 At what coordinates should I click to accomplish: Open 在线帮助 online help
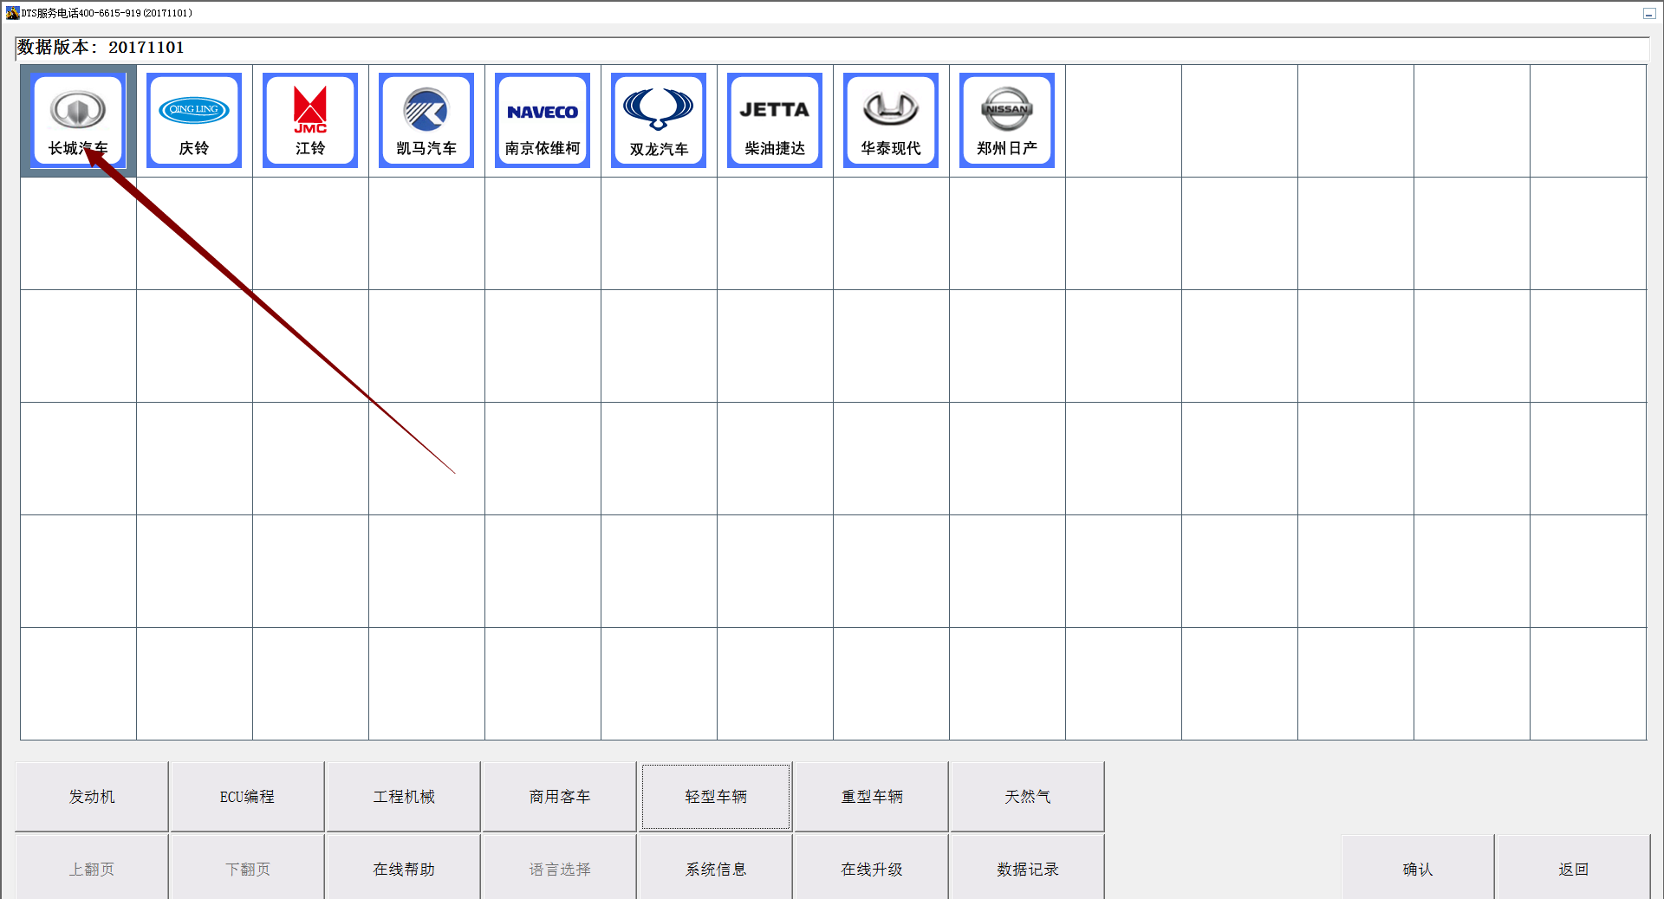click(x=404, y=868)
